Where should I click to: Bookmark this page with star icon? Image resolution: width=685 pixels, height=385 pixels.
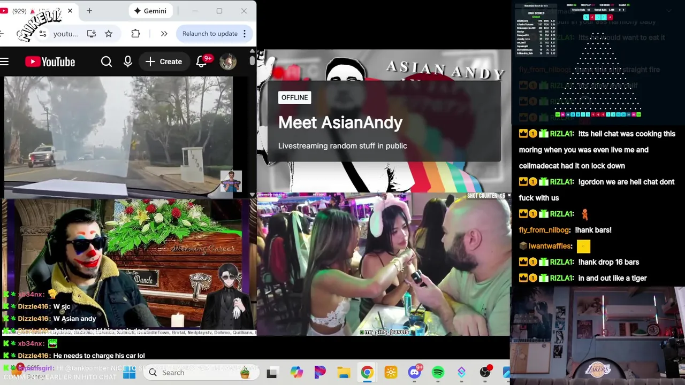tap(109, 34)
